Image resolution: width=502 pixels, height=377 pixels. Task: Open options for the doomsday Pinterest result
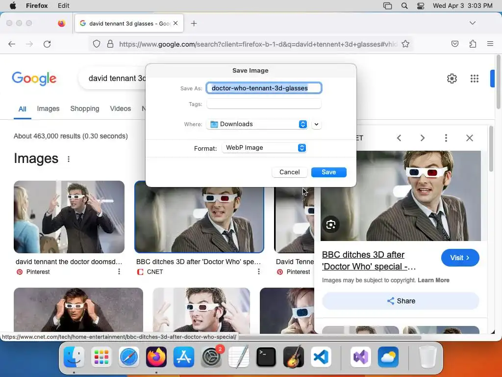[x=119, y=271]
